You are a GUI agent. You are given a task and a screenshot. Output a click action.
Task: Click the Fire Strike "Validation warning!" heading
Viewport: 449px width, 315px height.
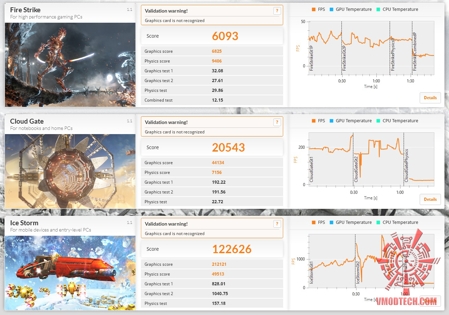pos(166,11)
